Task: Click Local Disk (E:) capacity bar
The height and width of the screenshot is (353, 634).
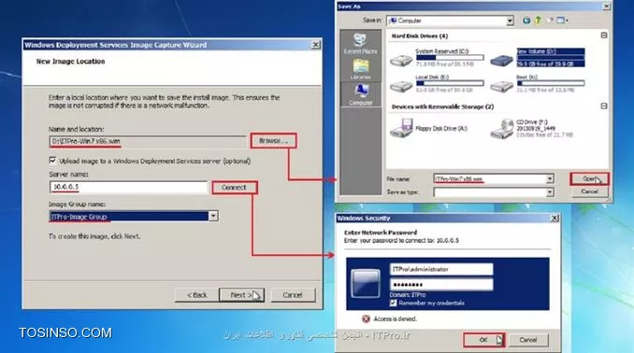Action: click(450, 83)
